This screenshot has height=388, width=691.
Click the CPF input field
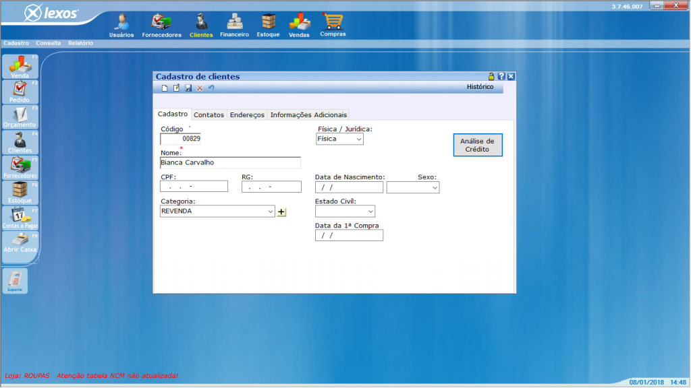pos(194,187)
